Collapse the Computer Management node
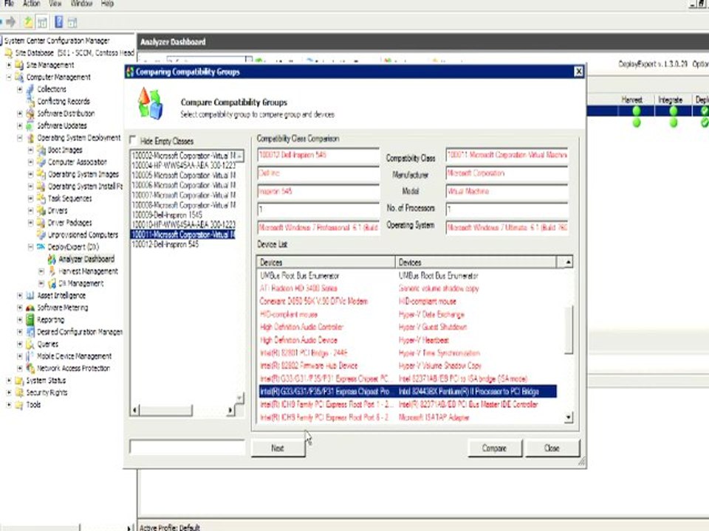 (x=9, y=77)
